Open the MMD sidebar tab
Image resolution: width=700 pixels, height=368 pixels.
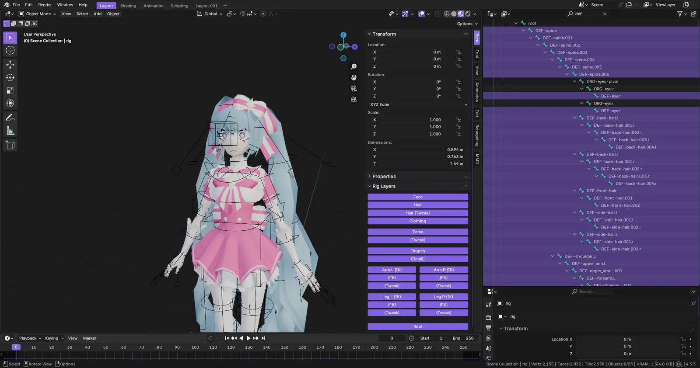[x=477, y=159]
